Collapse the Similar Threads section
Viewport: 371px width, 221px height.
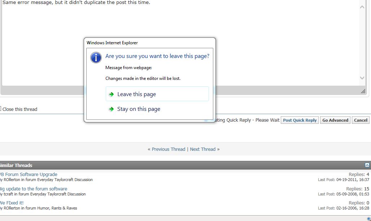click(x=367, y=165)
